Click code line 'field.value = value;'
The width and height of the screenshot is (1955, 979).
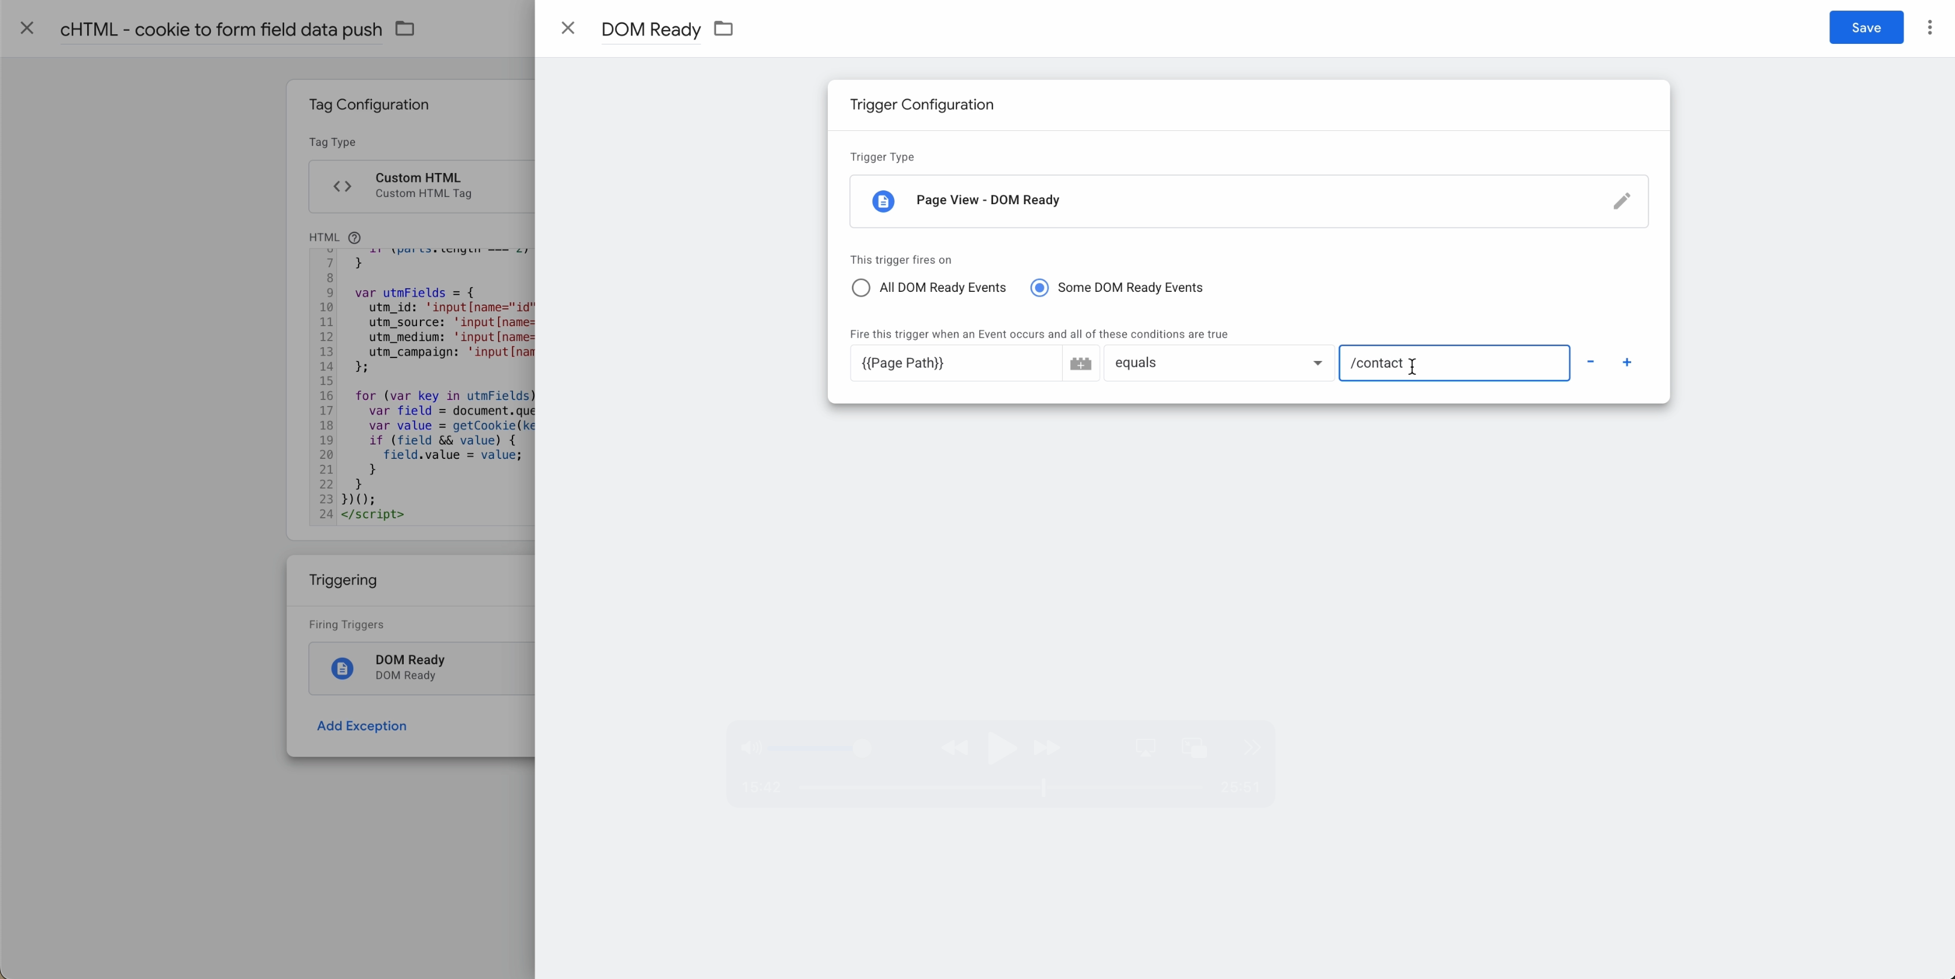[452, 455]
